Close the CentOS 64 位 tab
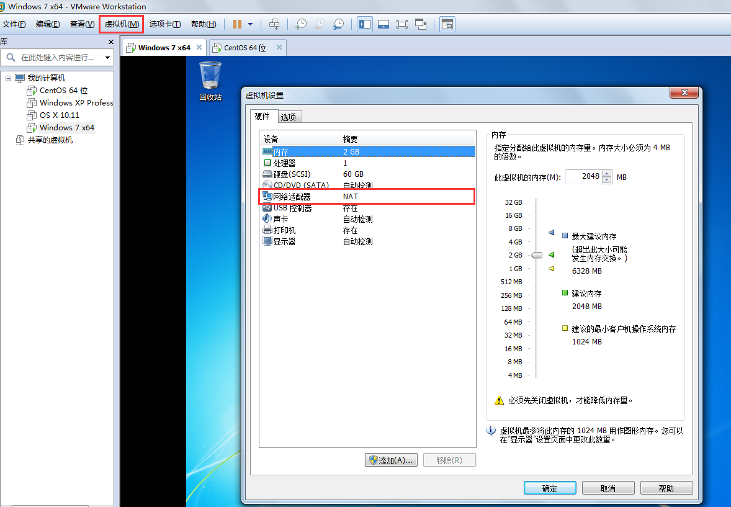 (x=279, y=47)
